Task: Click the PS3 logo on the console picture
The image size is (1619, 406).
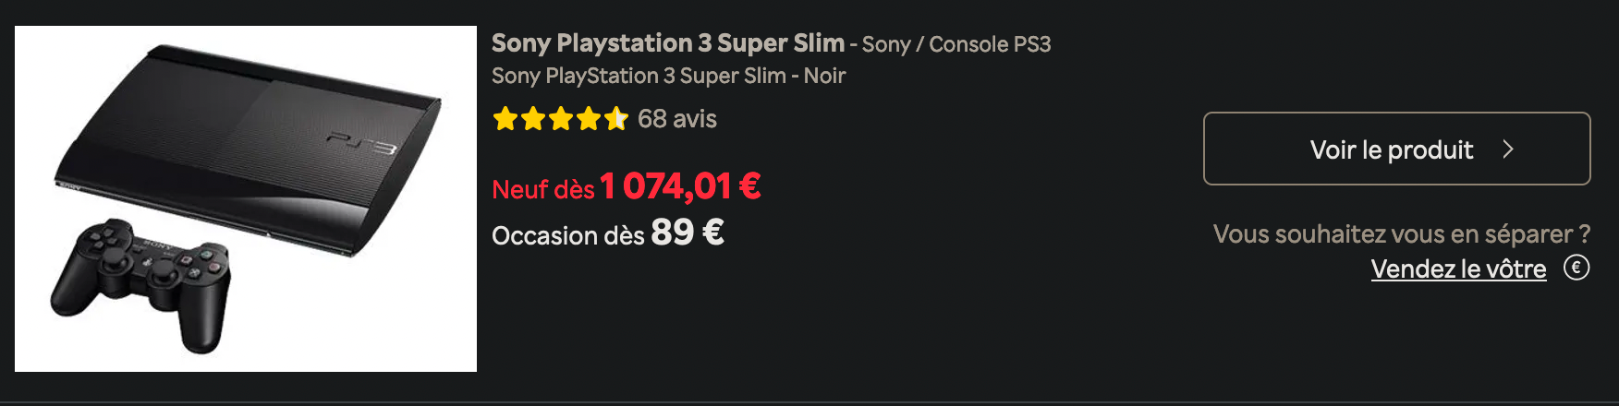Action: [x=361, y=143]
